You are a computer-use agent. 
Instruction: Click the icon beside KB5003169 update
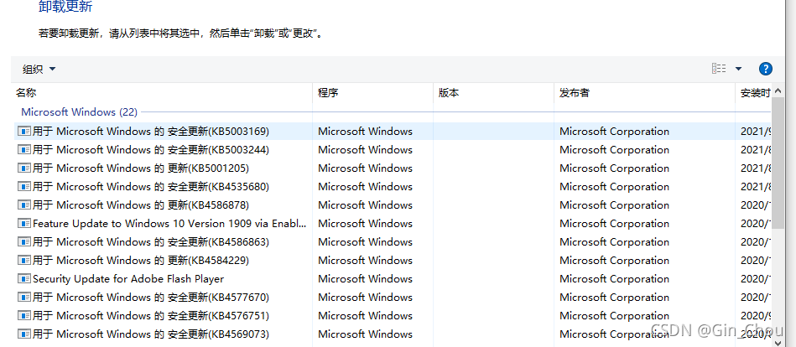pyautogui.click(x=23, y=132)
